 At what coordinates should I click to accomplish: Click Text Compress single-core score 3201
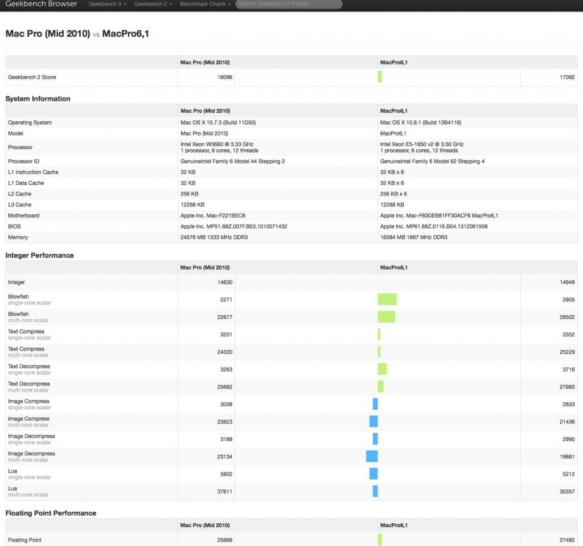point(226,334)
